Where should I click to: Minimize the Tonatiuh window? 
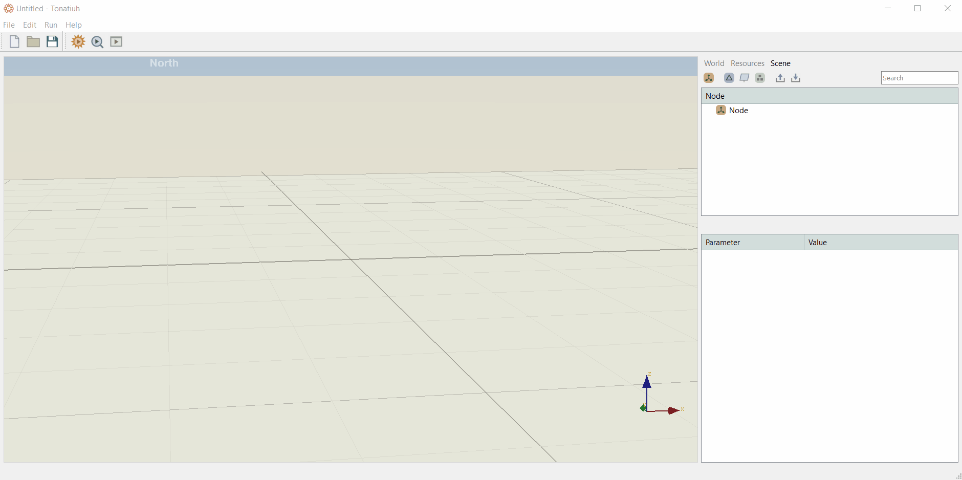tap(888, 8)
